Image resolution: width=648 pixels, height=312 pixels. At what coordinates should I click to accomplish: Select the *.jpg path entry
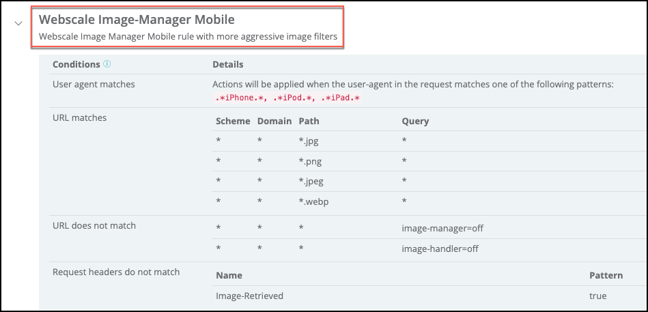[309, 141]
